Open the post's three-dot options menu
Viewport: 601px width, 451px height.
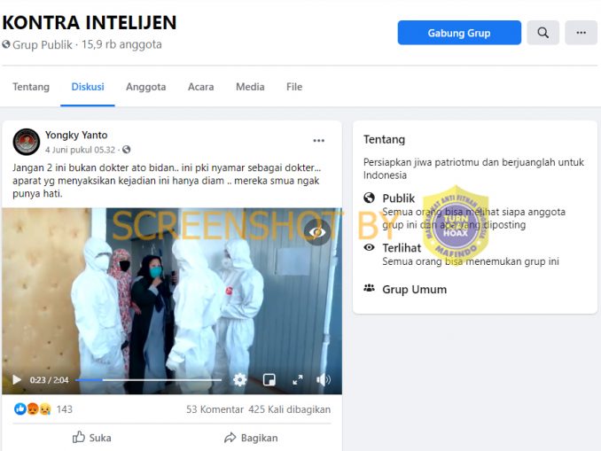tap(318, 141)
